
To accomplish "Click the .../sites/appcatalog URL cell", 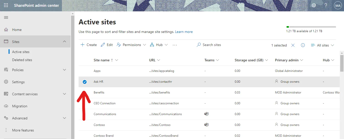I will (x=161, y=71).
